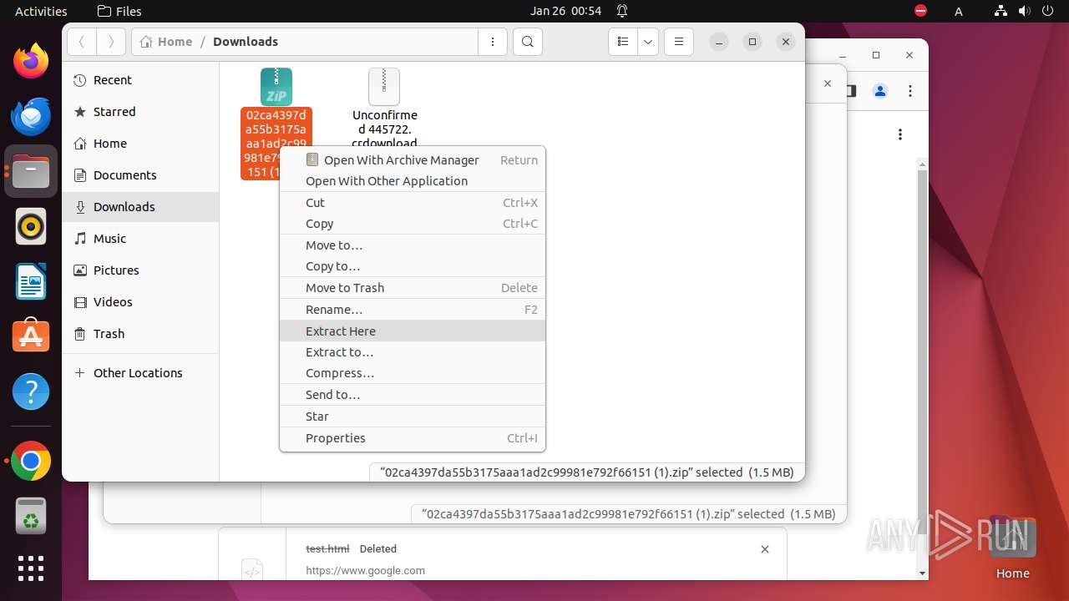Switch to Google Chrome in the dock
The height and width of the screenshot is (601, 1069).
(31, 462)
